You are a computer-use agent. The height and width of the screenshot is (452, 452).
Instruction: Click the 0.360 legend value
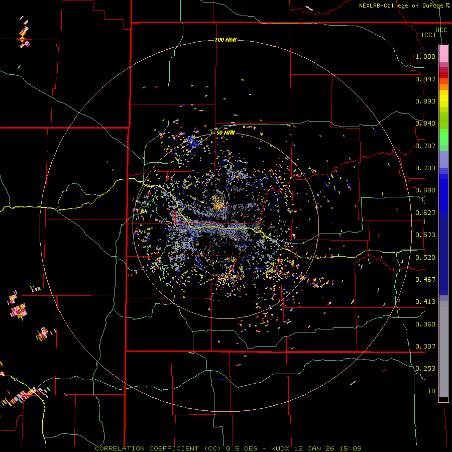[x=425, y=324]
